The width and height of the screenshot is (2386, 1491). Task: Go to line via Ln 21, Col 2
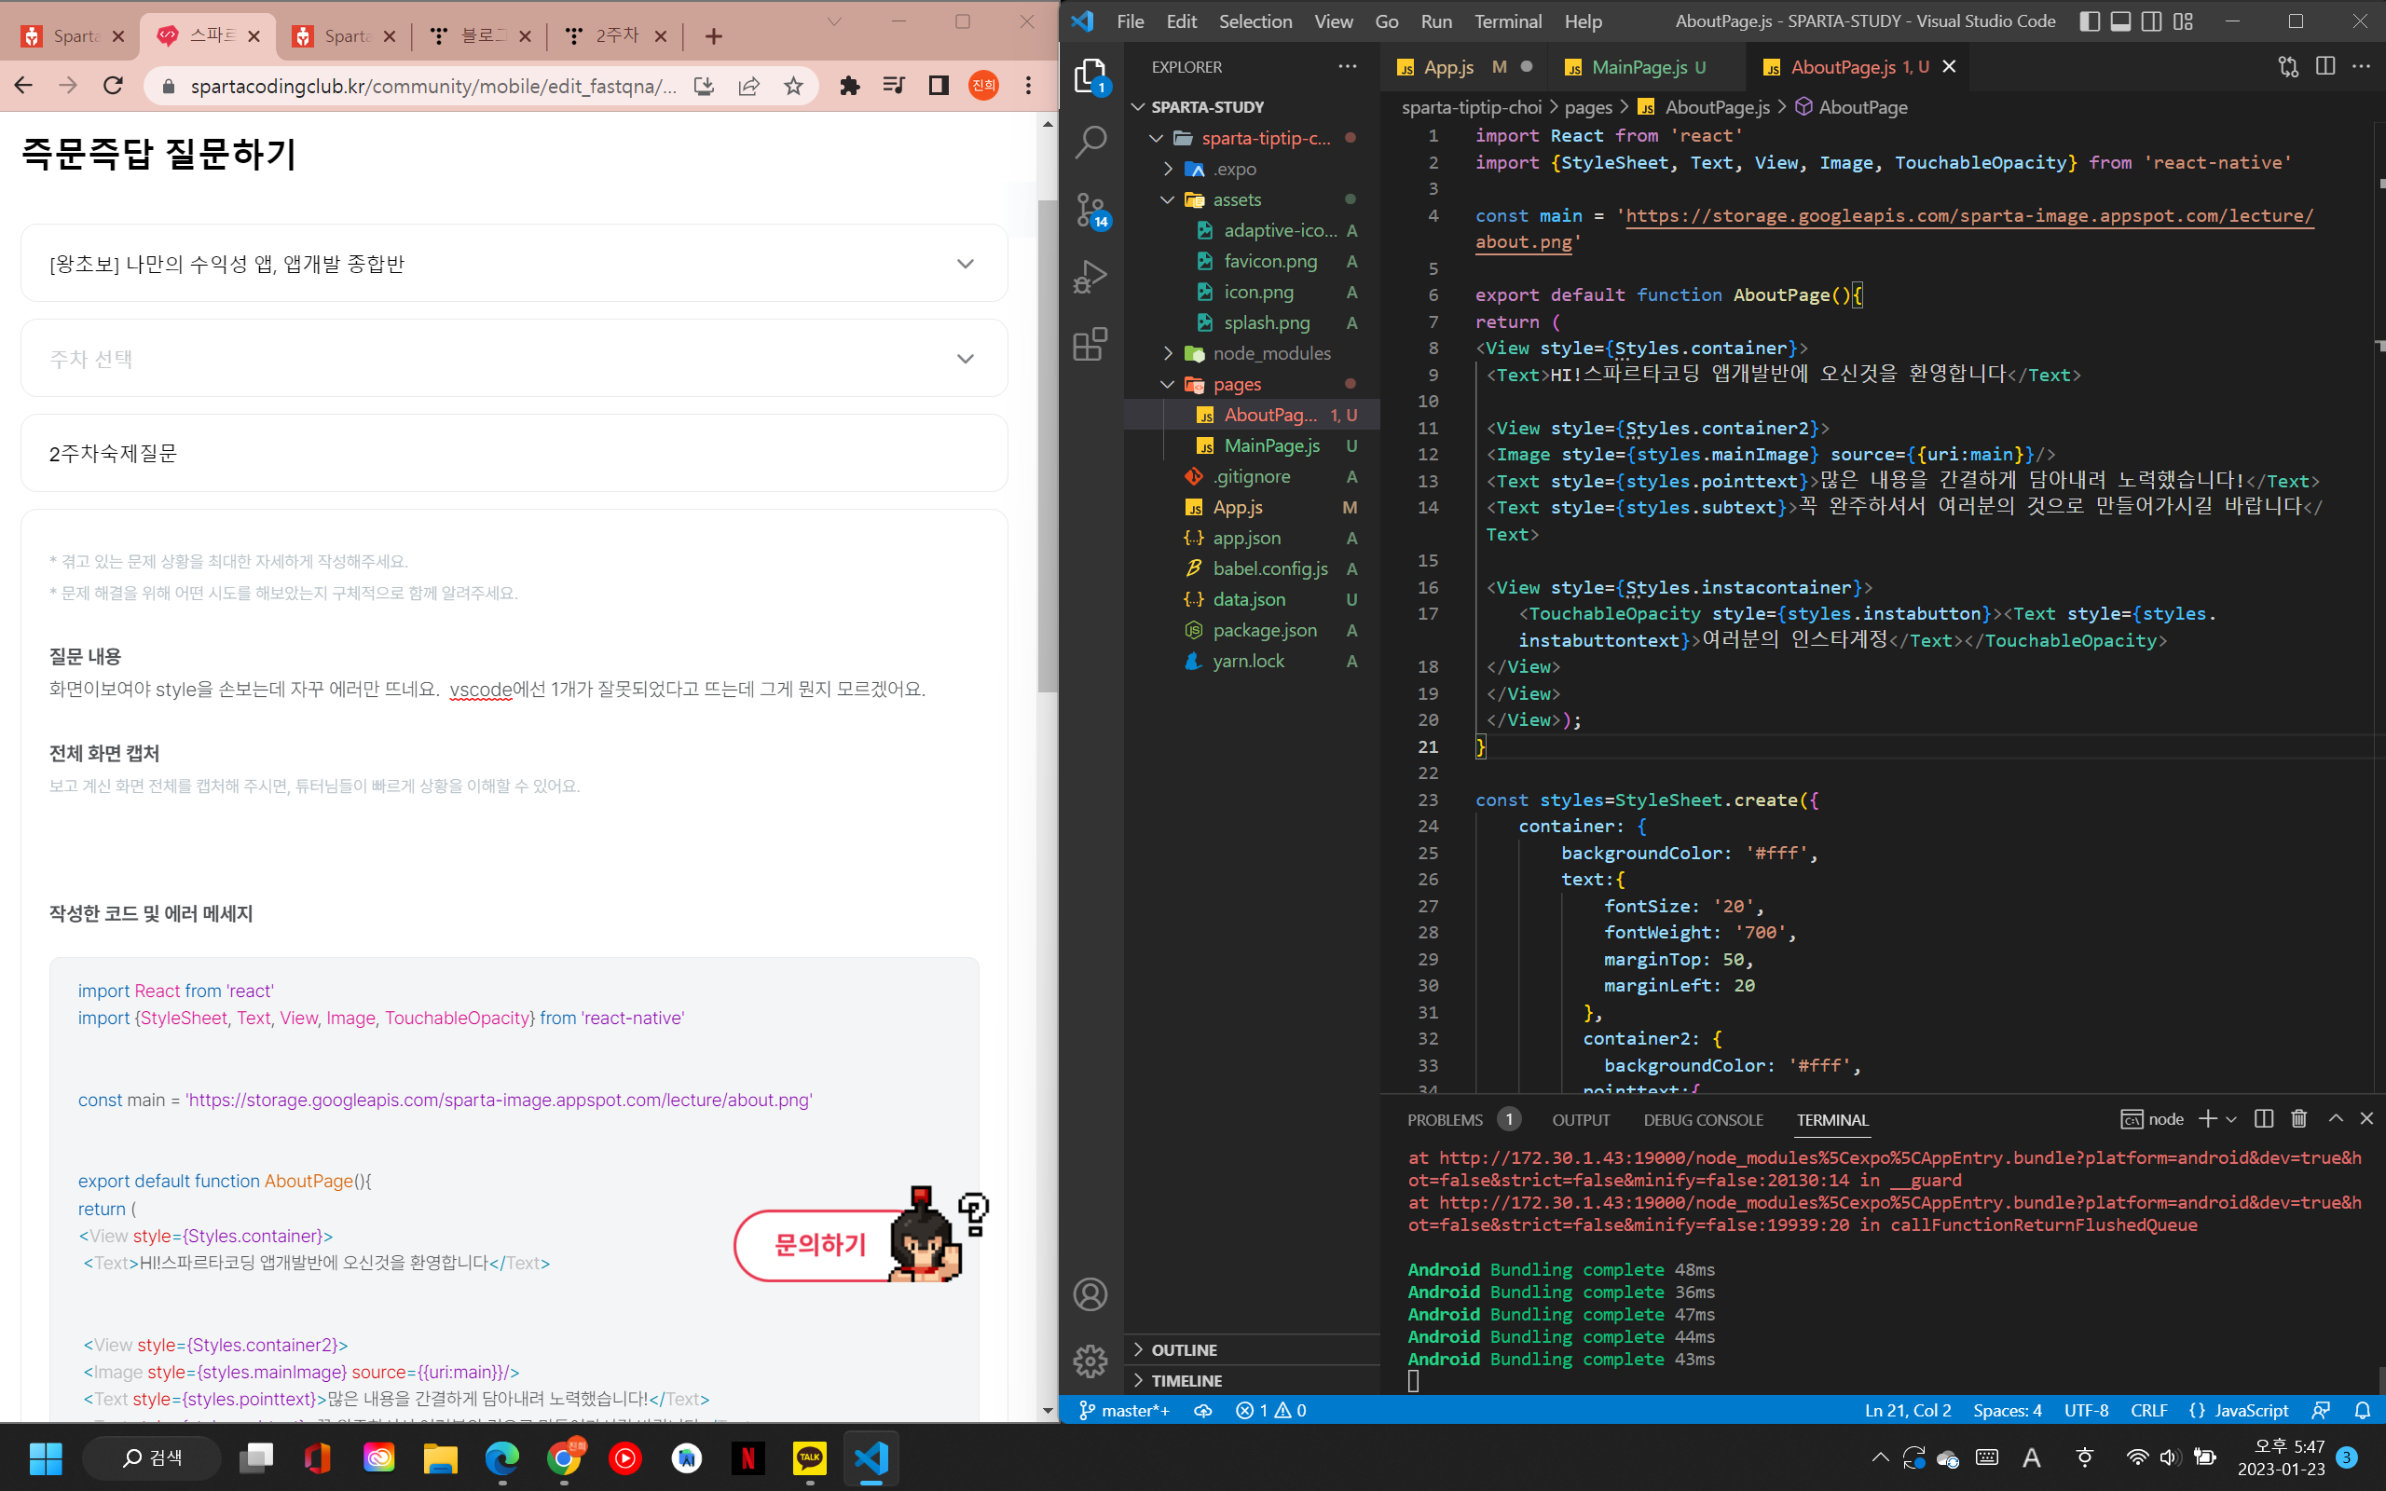pos(1908,1410)
